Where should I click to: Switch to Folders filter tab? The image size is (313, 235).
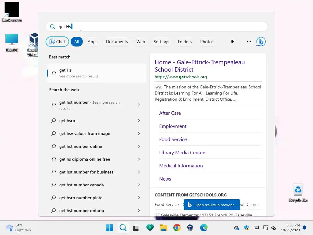pos(185,42)
